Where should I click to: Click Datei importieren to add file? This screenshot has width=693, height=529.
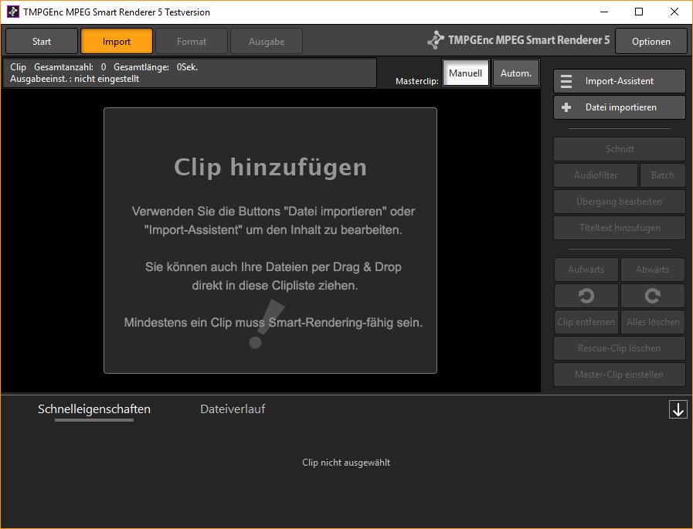click(619, 107)
